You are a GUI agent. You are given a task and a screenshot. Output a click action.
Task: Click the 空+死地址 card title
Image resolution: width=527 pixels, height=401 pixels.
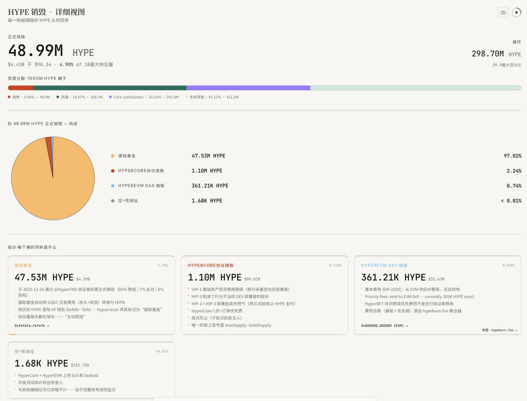24,351
